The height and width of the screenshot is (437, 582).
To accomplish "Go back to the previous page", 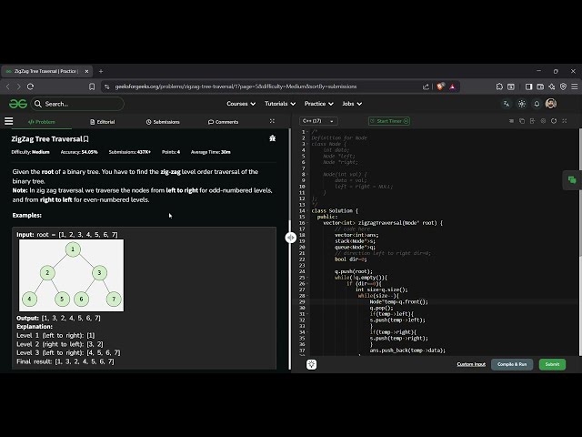I will tap(8, 86).
